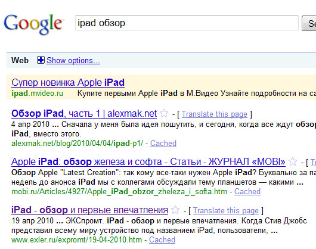This screenshot has width=316, height=249.
Task: Translate the exler.ru result page
Action: [x=226, y=211]
